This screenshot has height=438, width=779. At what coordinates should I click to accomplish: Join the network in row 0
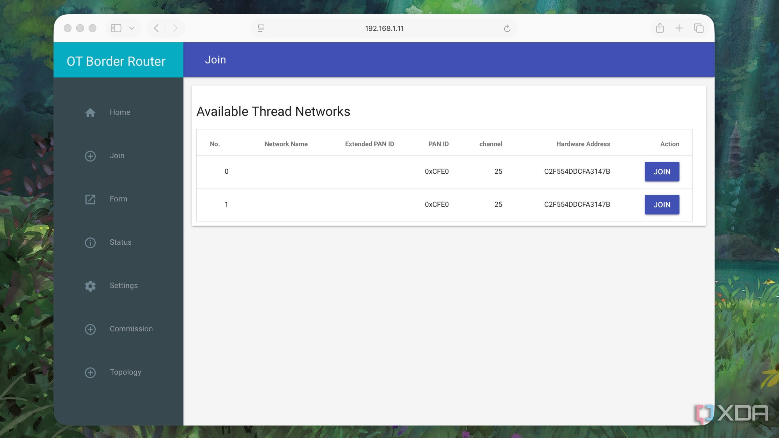pyautogui.click(x=662, y=171)
